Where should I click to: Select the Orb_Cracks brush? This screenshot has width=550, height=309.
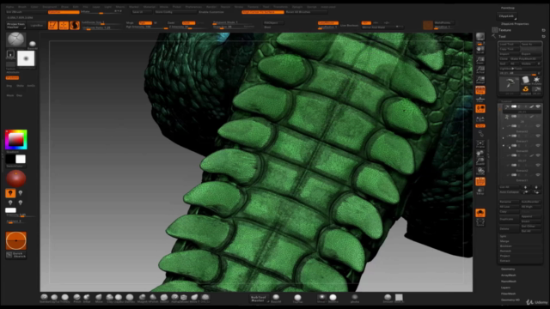205,298
